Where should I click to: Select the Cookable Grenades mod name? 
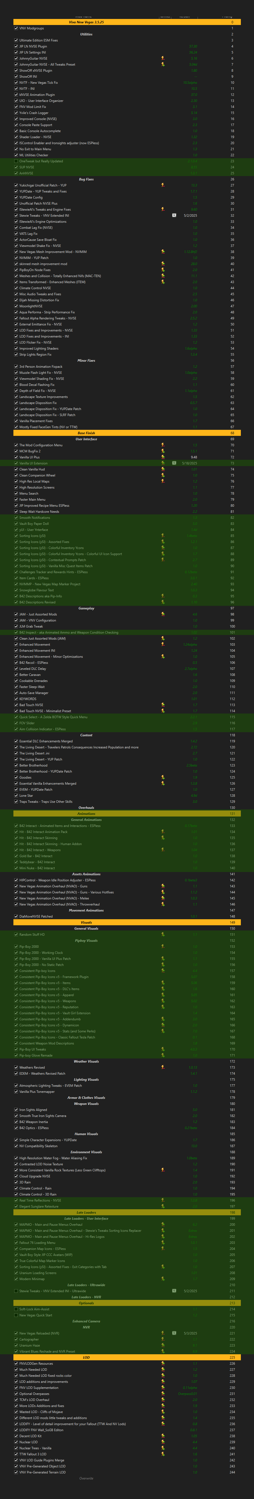pos(34,681)
